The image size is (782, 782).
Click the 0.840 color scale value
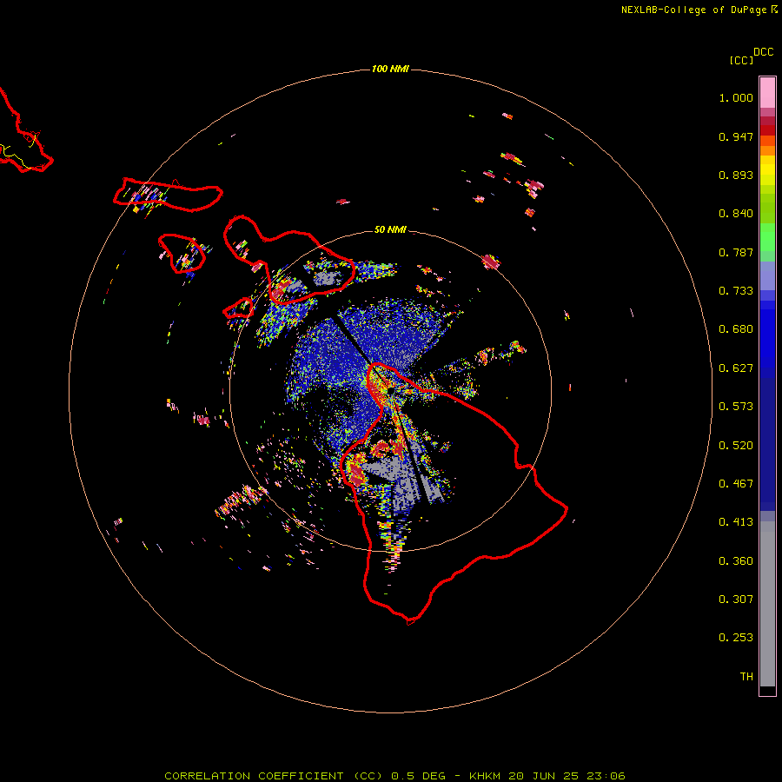click(x=736, y=214)
